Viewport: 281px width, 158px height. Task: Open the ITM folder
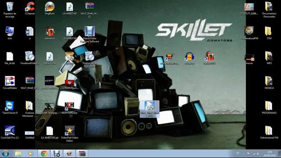(269, 33)
